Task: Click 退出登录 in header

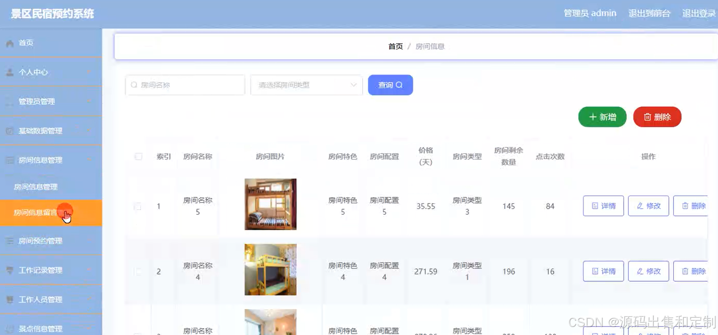Action: (699, 14)
